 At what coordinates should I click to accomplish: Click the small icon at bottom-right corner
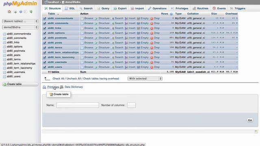click(256, 131)
